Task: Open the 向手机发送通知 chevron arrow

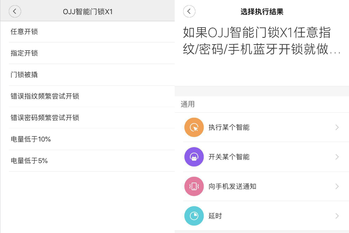Action: pos(337,186)
